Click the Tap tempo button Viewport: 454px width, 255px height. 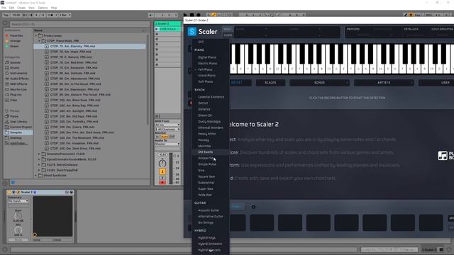click(6, 15)
